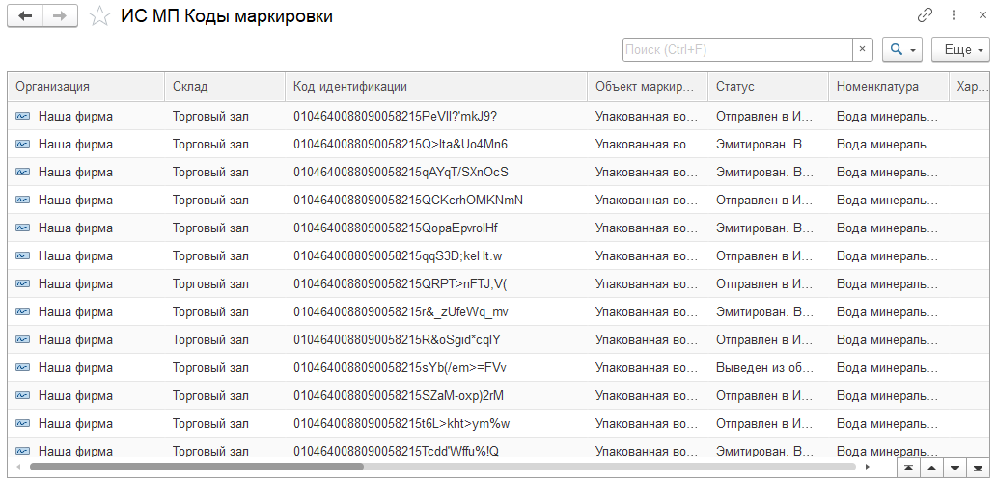Jump to the first row of the list

click(x=908, y=468)
